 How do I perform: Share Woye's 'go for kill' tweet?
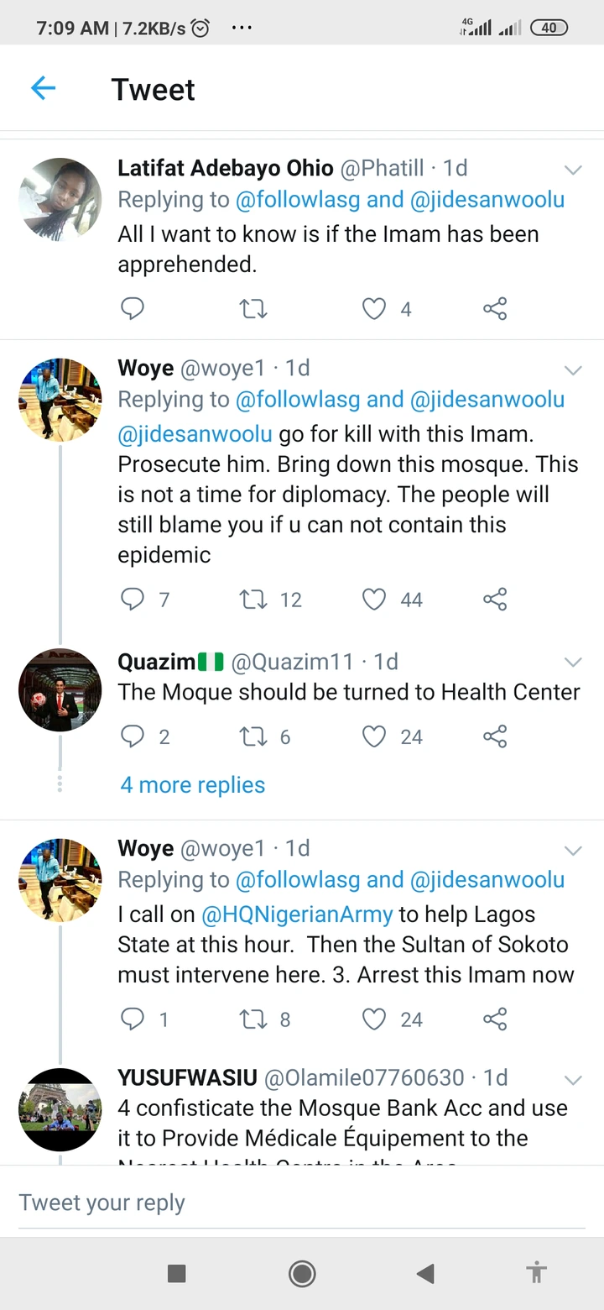click(x=495, y=599)
